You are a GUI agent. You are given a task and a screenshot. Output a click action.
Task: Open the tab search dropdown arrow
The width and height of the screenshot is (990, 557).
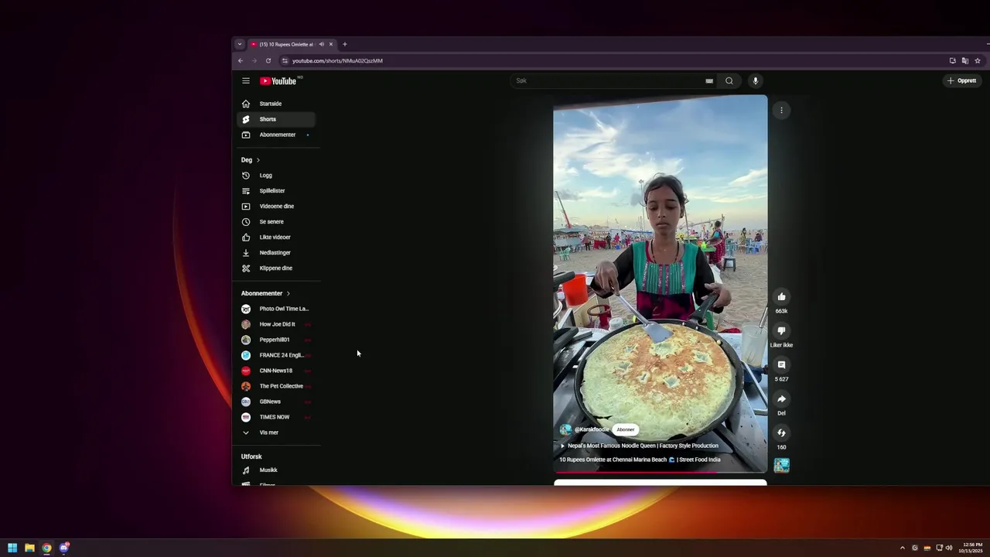pyautogui.click(x=240, y=44)
